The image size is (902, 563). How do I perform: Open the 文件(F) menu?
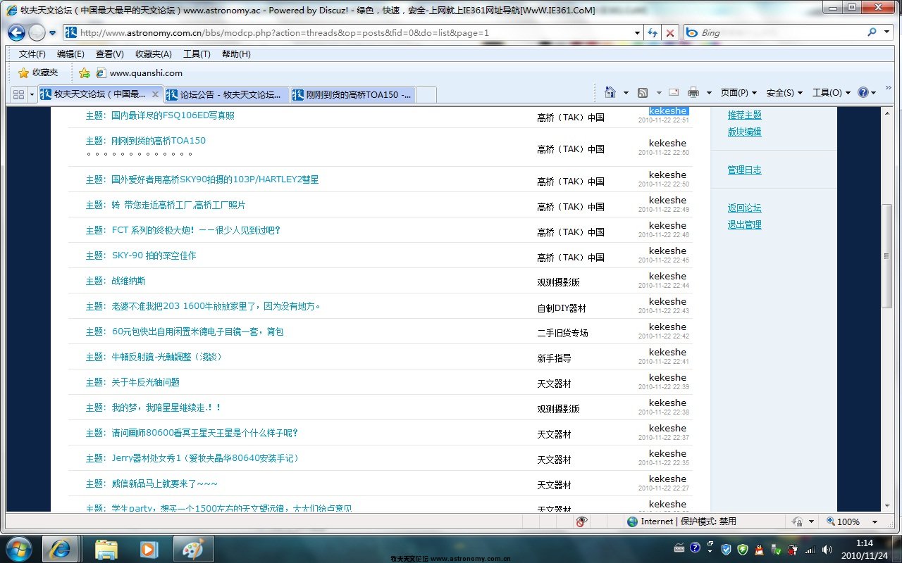(x=32, y=54)
